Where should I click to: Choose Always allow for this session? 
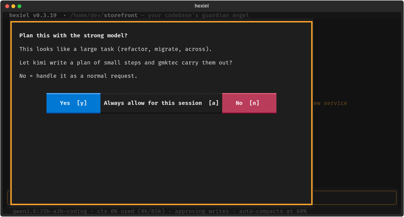point(161,103)
